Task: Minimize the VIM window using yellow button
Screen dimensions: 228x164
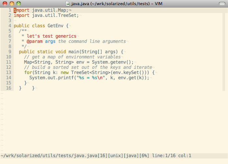Action: pos(12,4)
